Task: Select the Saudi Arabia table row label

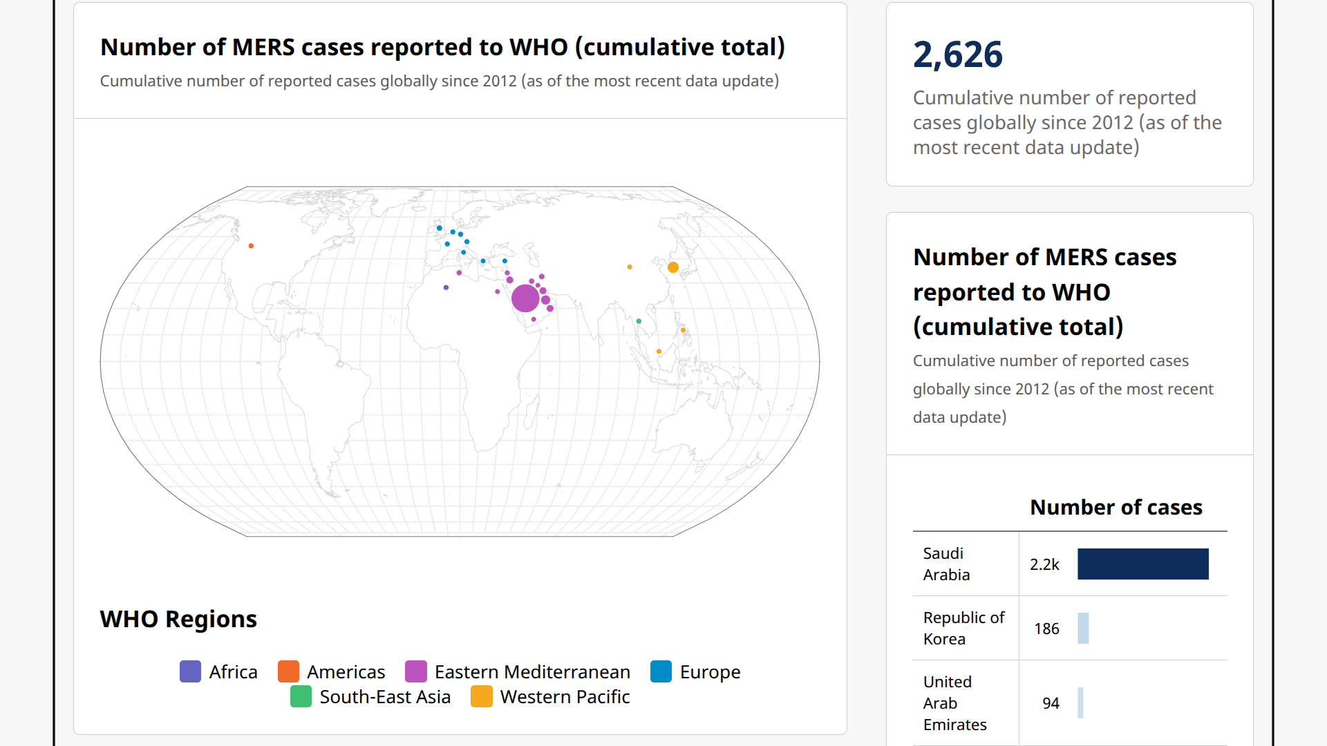Action: click(946, 564)
